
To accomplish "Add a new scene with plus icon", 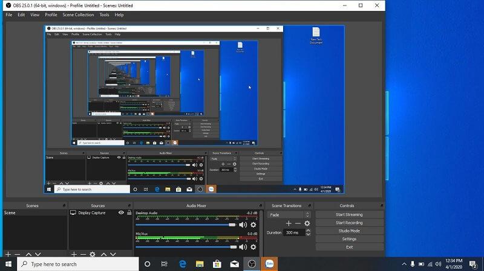I will tap(8, 254).
